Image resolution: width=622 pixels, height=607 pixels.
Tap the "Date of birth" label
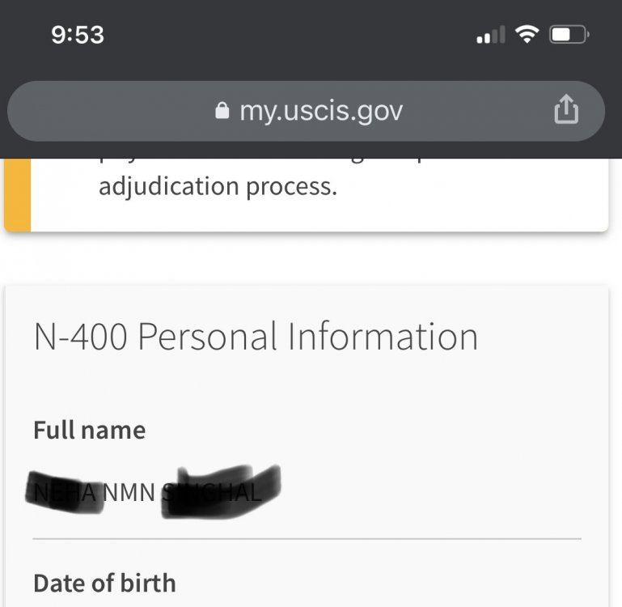[x=104, y=583]
